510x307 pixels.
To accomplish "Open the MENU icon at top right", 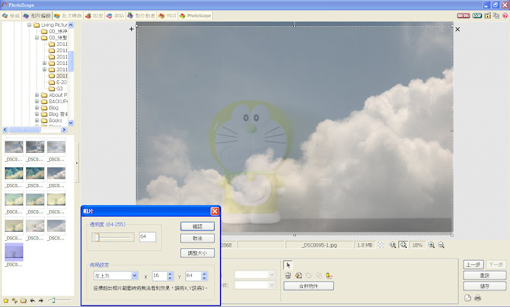I will [x=463, y=15].
